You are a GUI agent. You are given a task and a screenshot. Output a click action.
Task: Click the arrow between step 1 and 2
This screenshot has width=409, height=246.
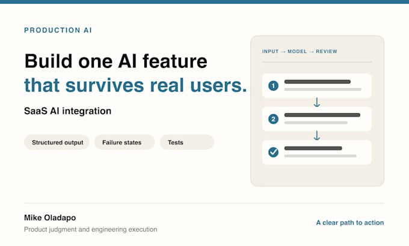(316, 102)
